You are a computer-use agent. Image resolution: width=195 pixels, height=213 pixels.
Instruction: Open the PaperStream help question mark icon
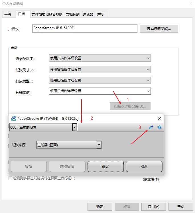tap(160, 127)
